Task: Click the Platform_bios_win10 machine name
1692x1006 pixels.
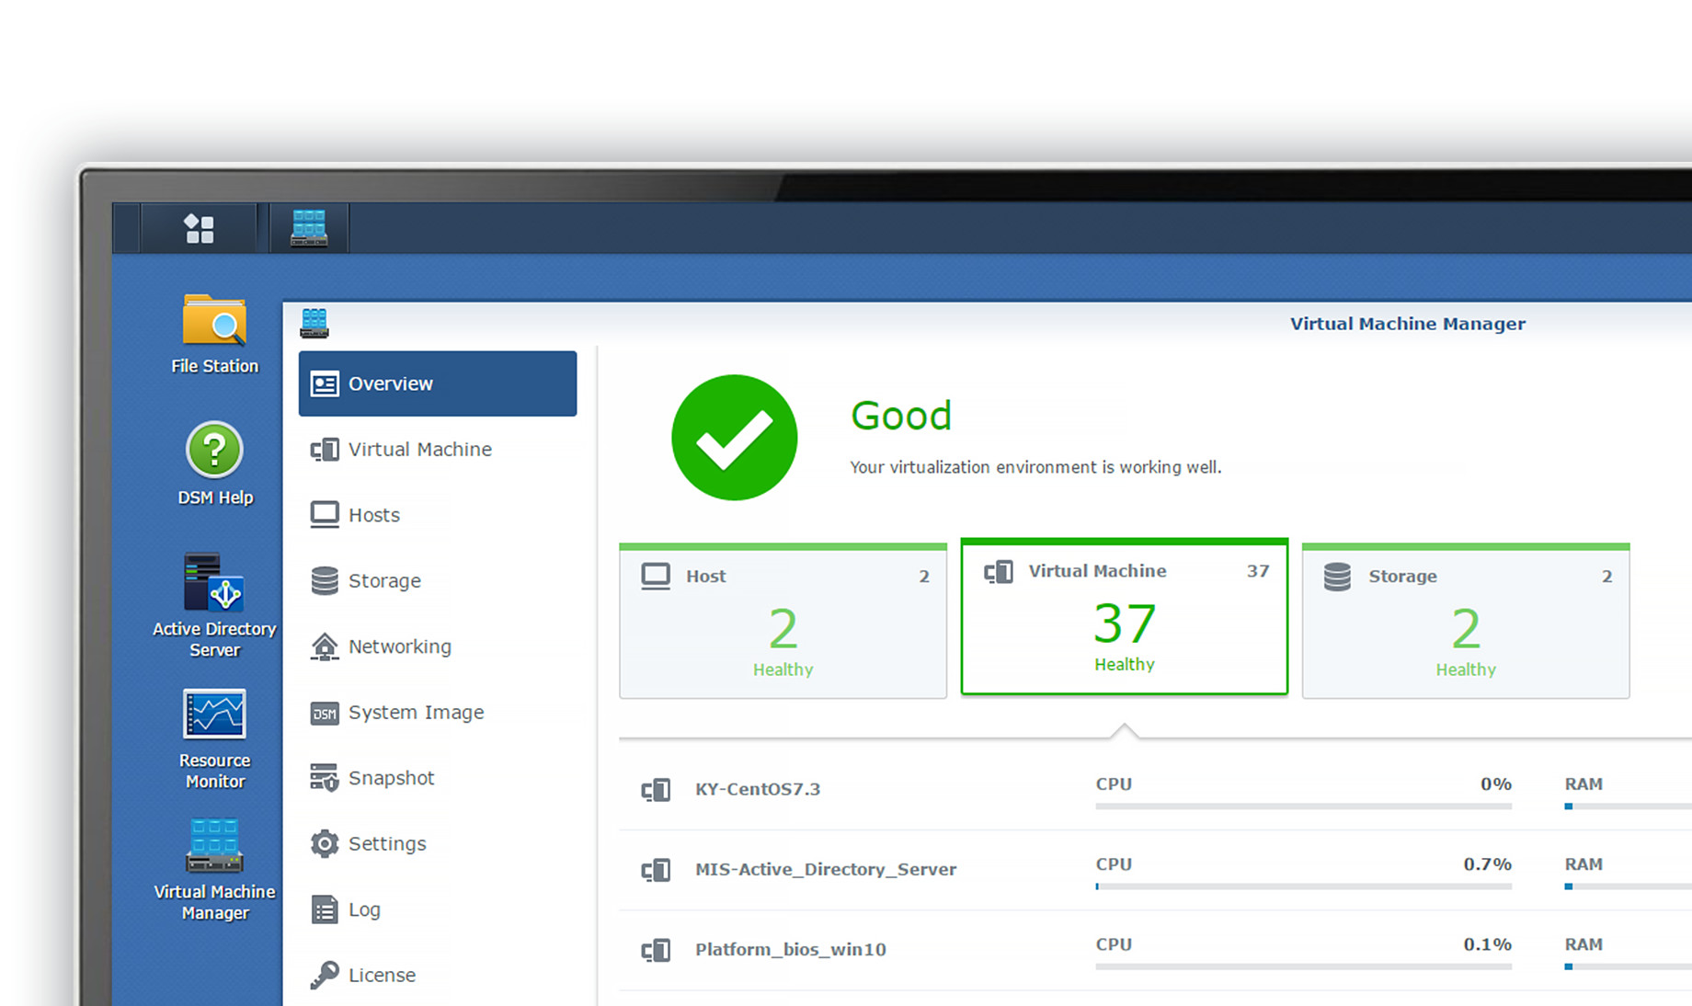Action: point(791,949)
